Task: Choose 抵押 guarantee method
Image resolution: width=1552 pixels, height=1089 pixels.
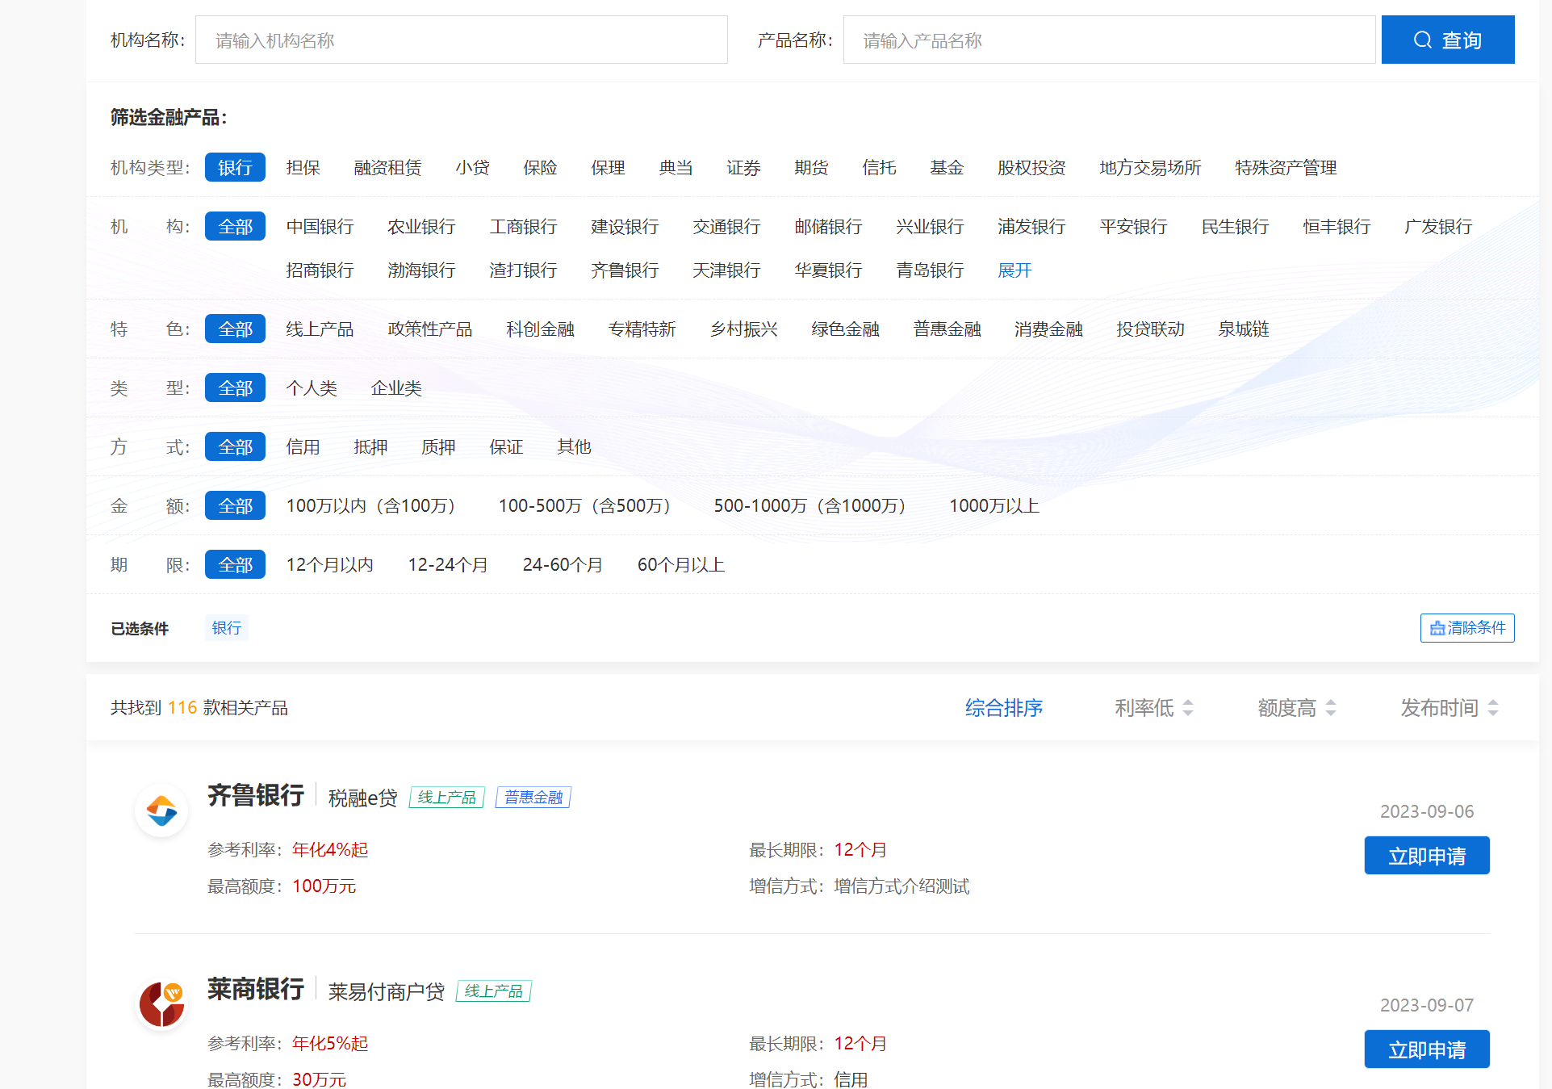Action: pyautogui.click(x=370, y=446)
